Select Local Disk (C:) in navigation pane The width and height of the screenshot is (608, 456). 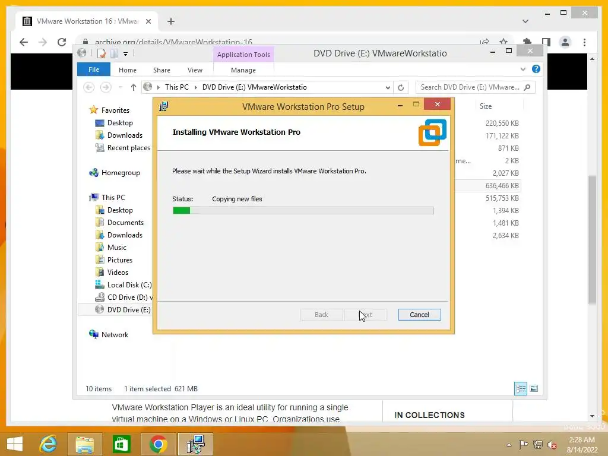point(129,284)
